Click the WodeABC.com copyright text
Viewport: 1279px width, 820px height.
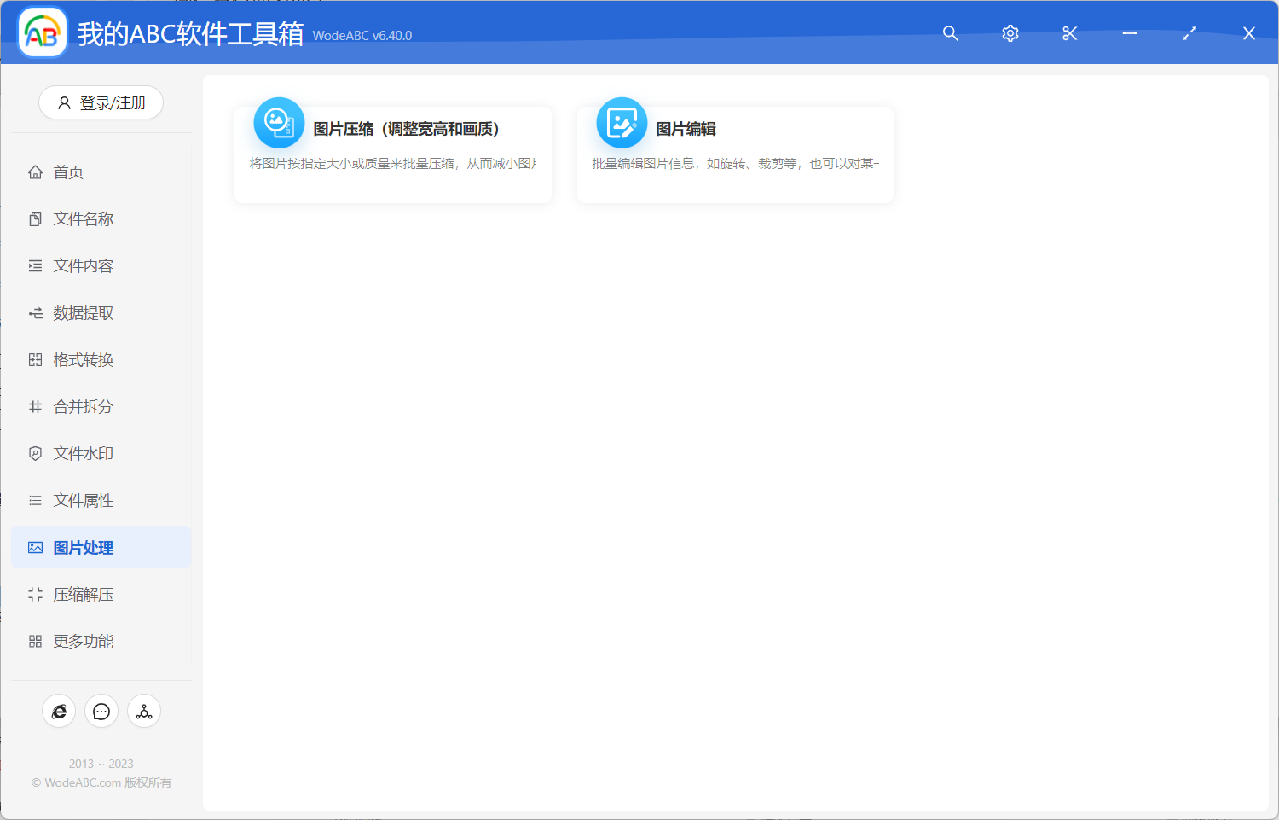(101, 782)
